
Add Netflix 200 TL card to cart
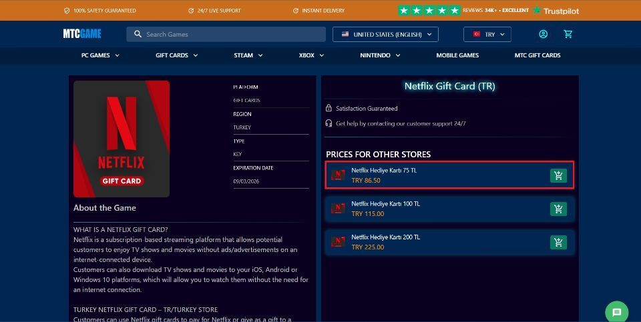[x=558, y=243]
